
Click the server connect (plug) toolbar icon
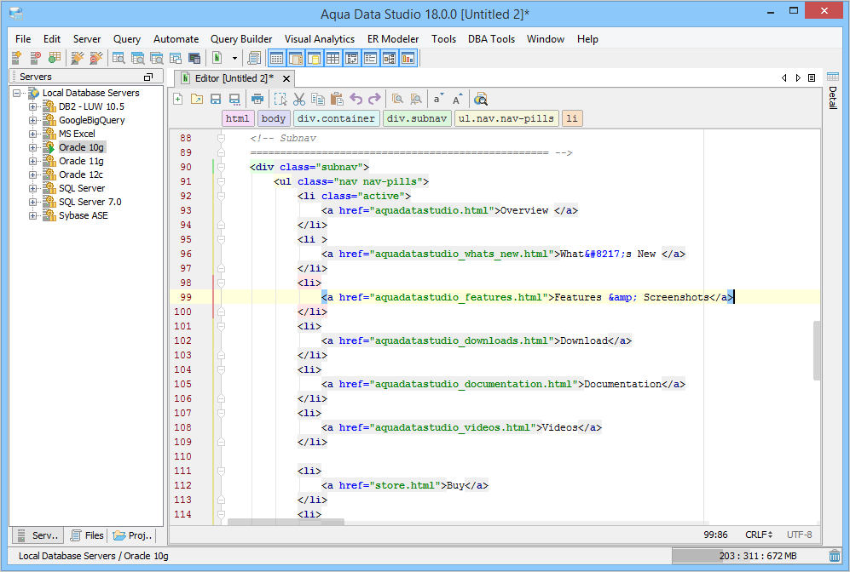click(x=78, y=58)
